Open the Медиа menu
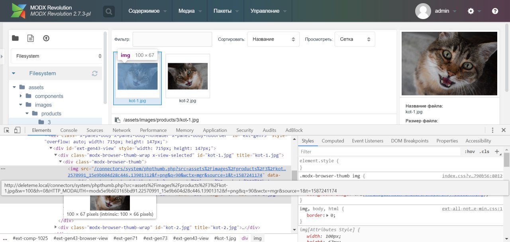The width and height of the screenshot is (510, 242). pos(190,11)
